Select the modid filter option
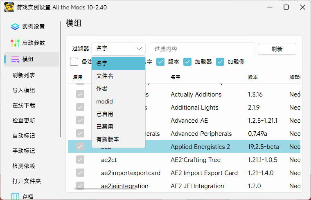 (104, 101)
